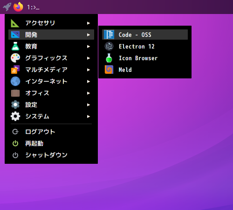This screenshot has height=210, width=233.
Task: Click the ログアウト logout icon
Action: (15, 132)
